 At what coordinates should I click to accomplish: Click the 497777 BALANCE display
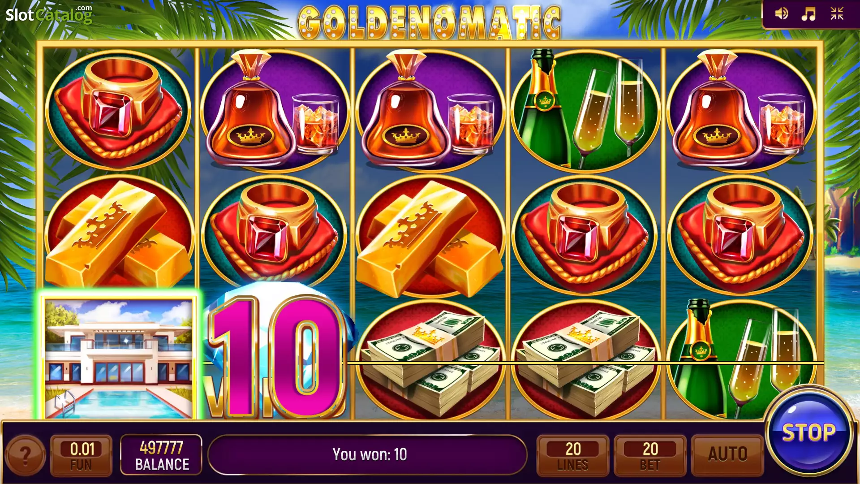(161, 455)
